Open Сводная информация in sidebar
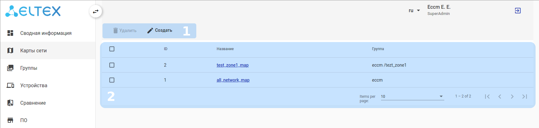 (46, 33)
